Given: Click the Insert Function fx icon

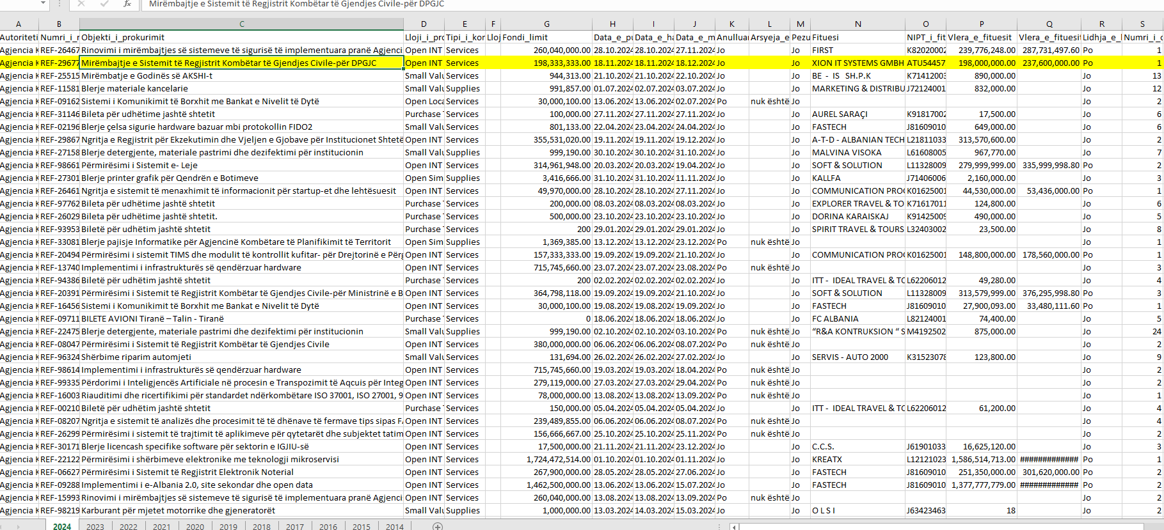Looking at the screenshot, I should pyautogui.click(x=127, y=4).
